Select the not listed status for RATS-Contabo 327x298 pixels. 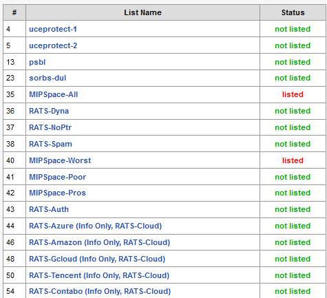pos(293,291)
